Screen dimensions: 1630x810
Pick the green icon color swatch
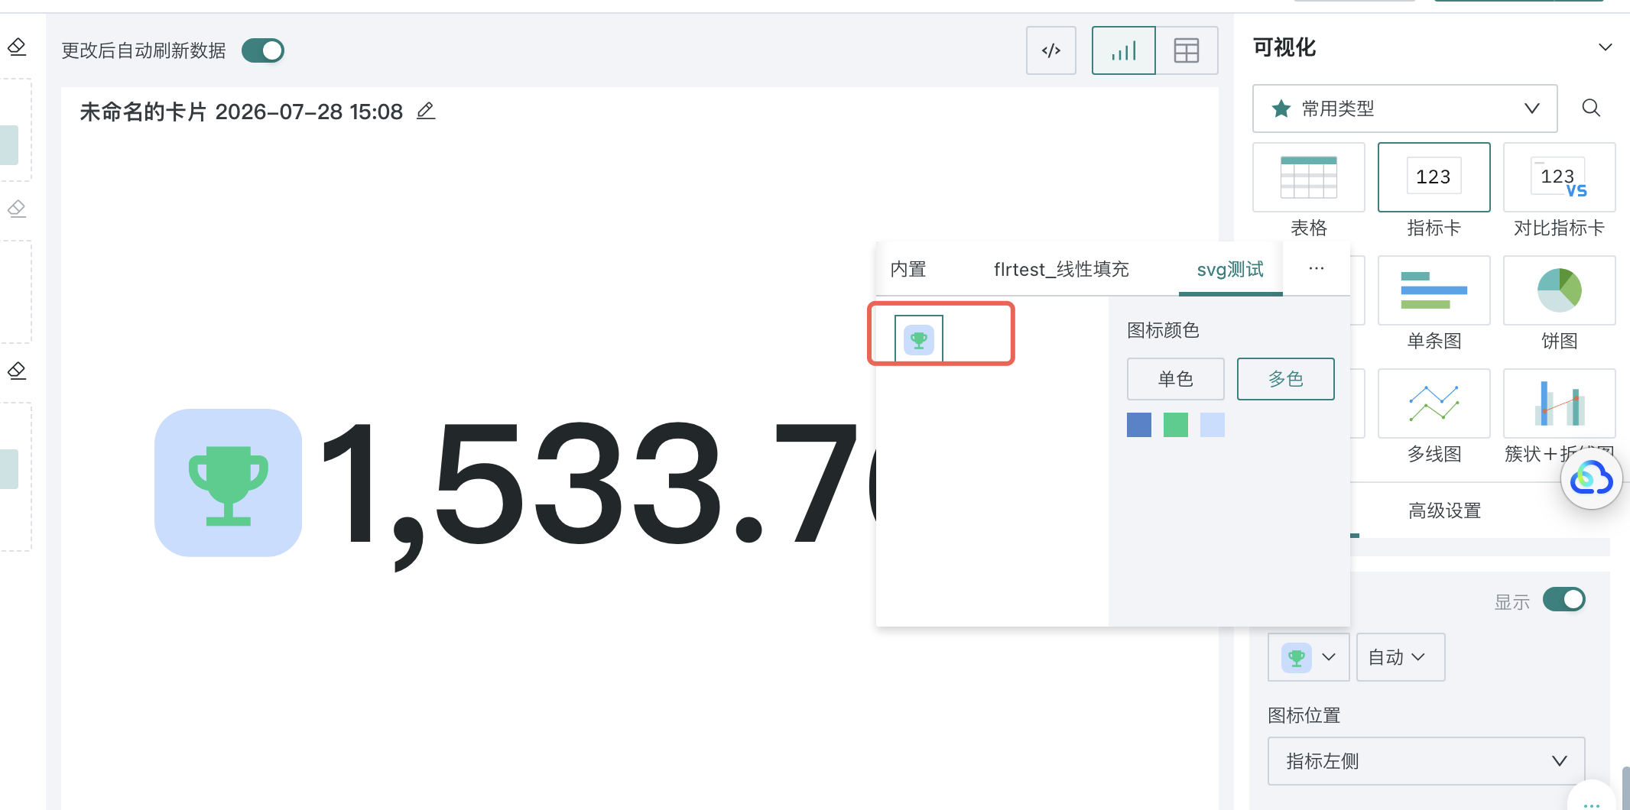pos(1176,425)
